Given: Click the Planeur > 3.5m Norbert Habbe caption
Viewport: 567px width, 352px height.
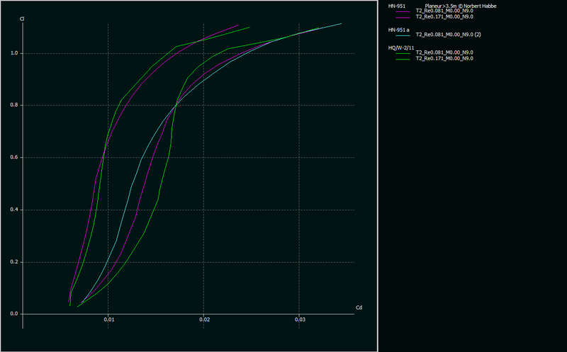Looking at the screenshot, I should pyautogui.click(x=461, y=6).
